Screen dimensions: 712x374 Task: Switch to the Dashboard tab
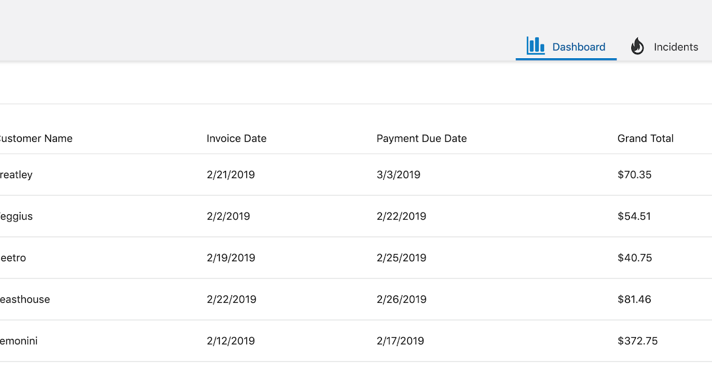(x=578, y=47)
